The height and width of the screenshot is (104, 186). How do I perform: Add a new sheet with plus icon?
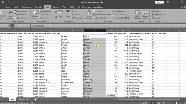tap(35, 99)
